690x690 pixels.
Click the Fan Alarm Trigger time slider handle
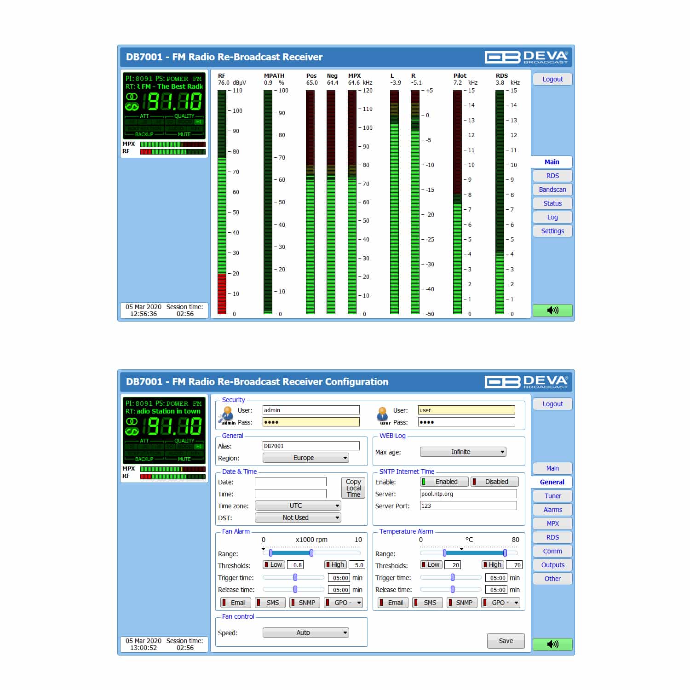tap(295, 577)
